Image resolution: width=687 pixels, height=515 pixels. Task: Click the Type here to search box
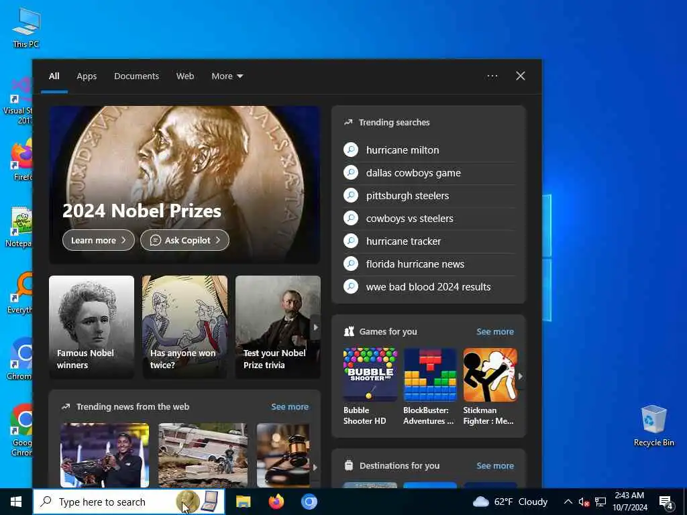[x=129, y=502]
